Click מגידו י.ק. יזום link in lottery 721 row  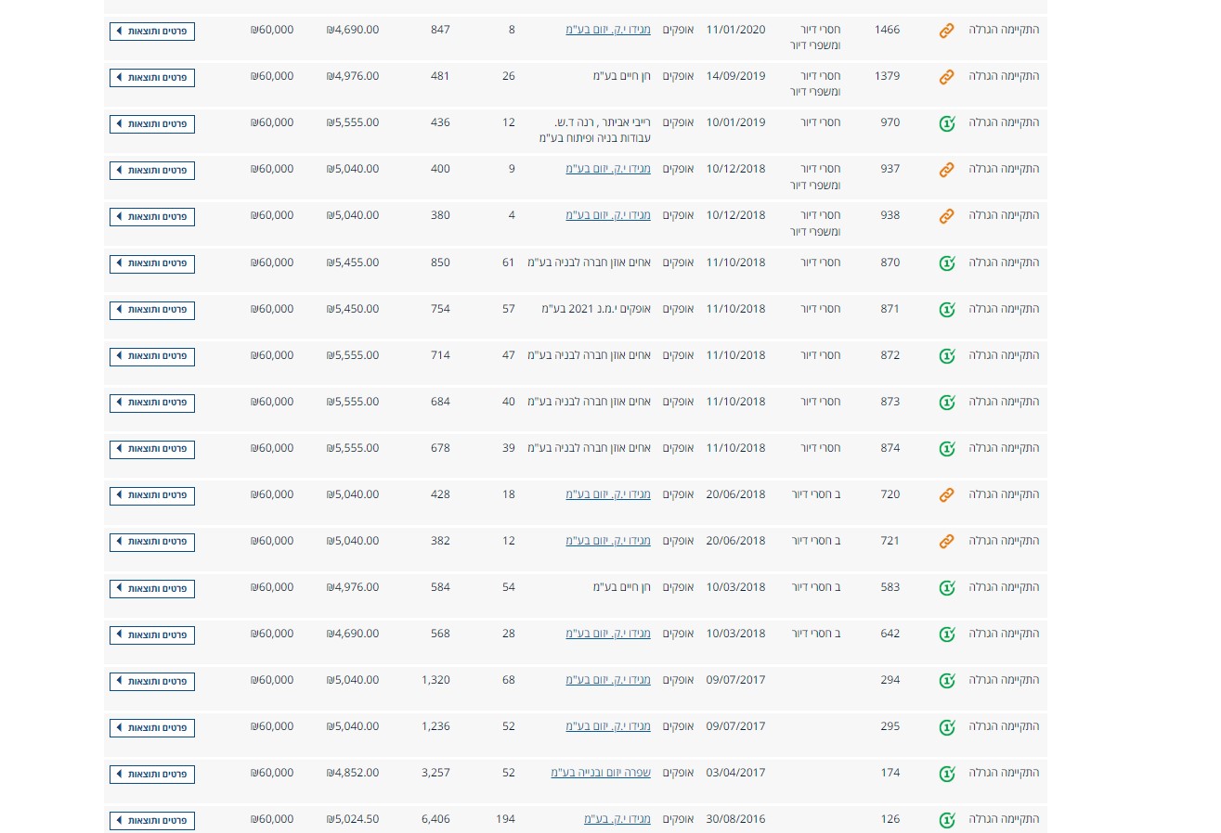(608, 541)
